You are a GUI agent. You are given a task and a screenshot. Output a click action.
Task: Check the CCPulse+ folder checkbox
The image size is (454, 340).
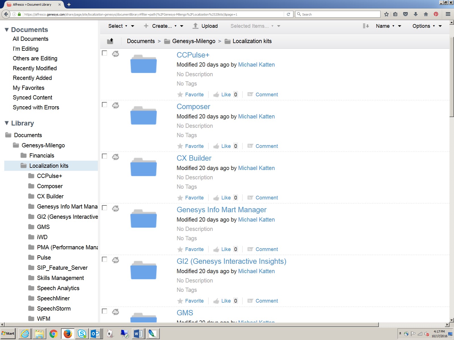[x=104, y=53]
